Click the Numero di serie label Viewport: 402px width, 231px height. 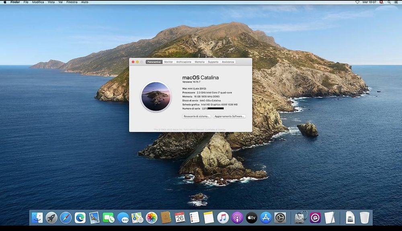coord(191,108)
